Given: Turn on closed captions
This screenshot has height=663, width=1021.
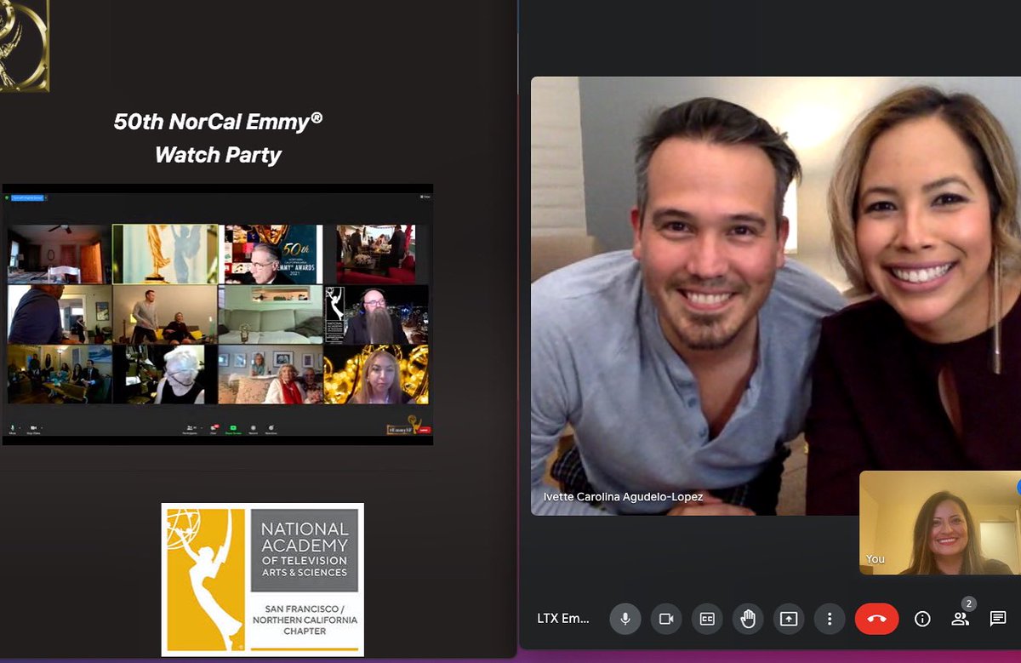Looking at the screenshot, I should pyautogui.click(x=706, y=619).
